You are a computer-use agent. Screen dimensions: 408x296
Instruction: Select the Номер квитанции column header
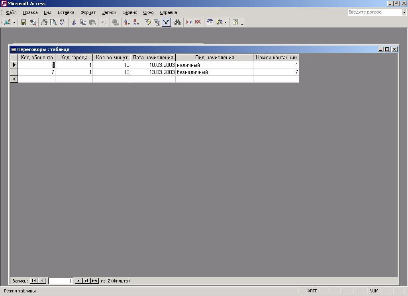276,57
